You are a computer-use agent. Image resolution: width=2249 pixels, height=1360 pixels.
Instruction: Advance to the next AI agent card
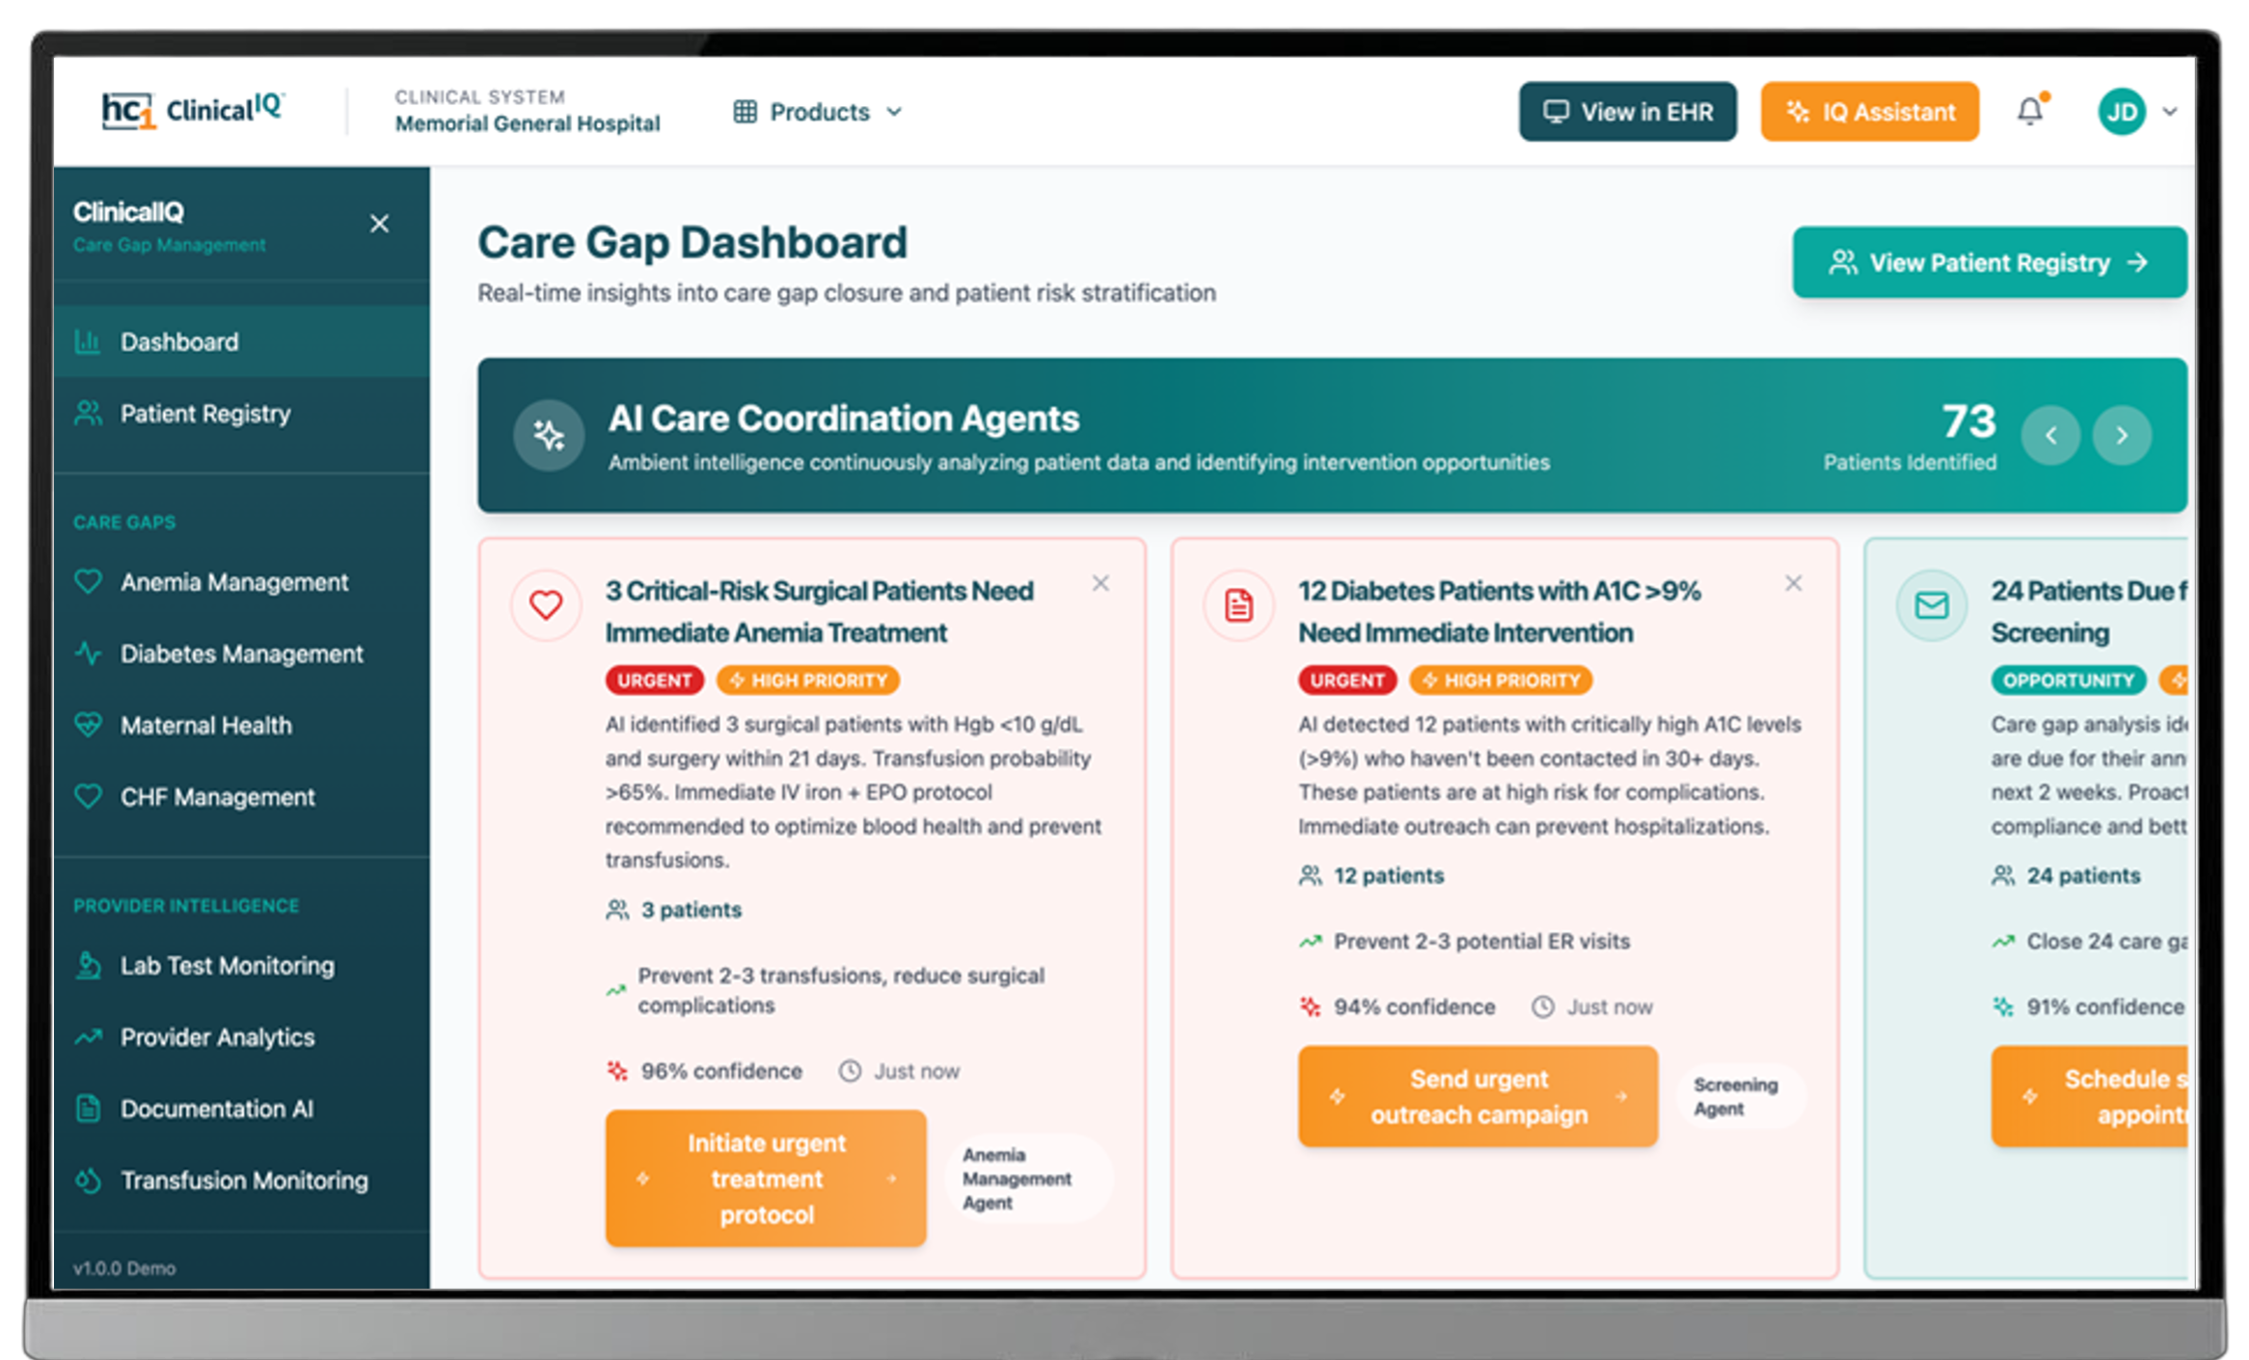tap(2123, 435)
